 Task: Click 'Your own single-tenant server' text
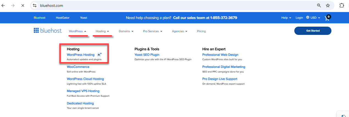pos(83,108)
